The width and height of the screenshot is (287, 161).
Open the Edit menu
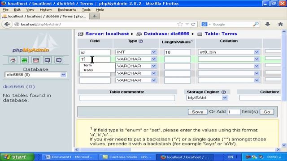click(x=17, y=10)
